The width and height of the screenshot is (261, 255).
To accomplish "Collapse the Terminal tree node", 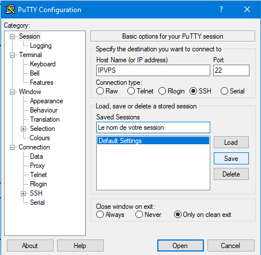I will coord(12,55).
